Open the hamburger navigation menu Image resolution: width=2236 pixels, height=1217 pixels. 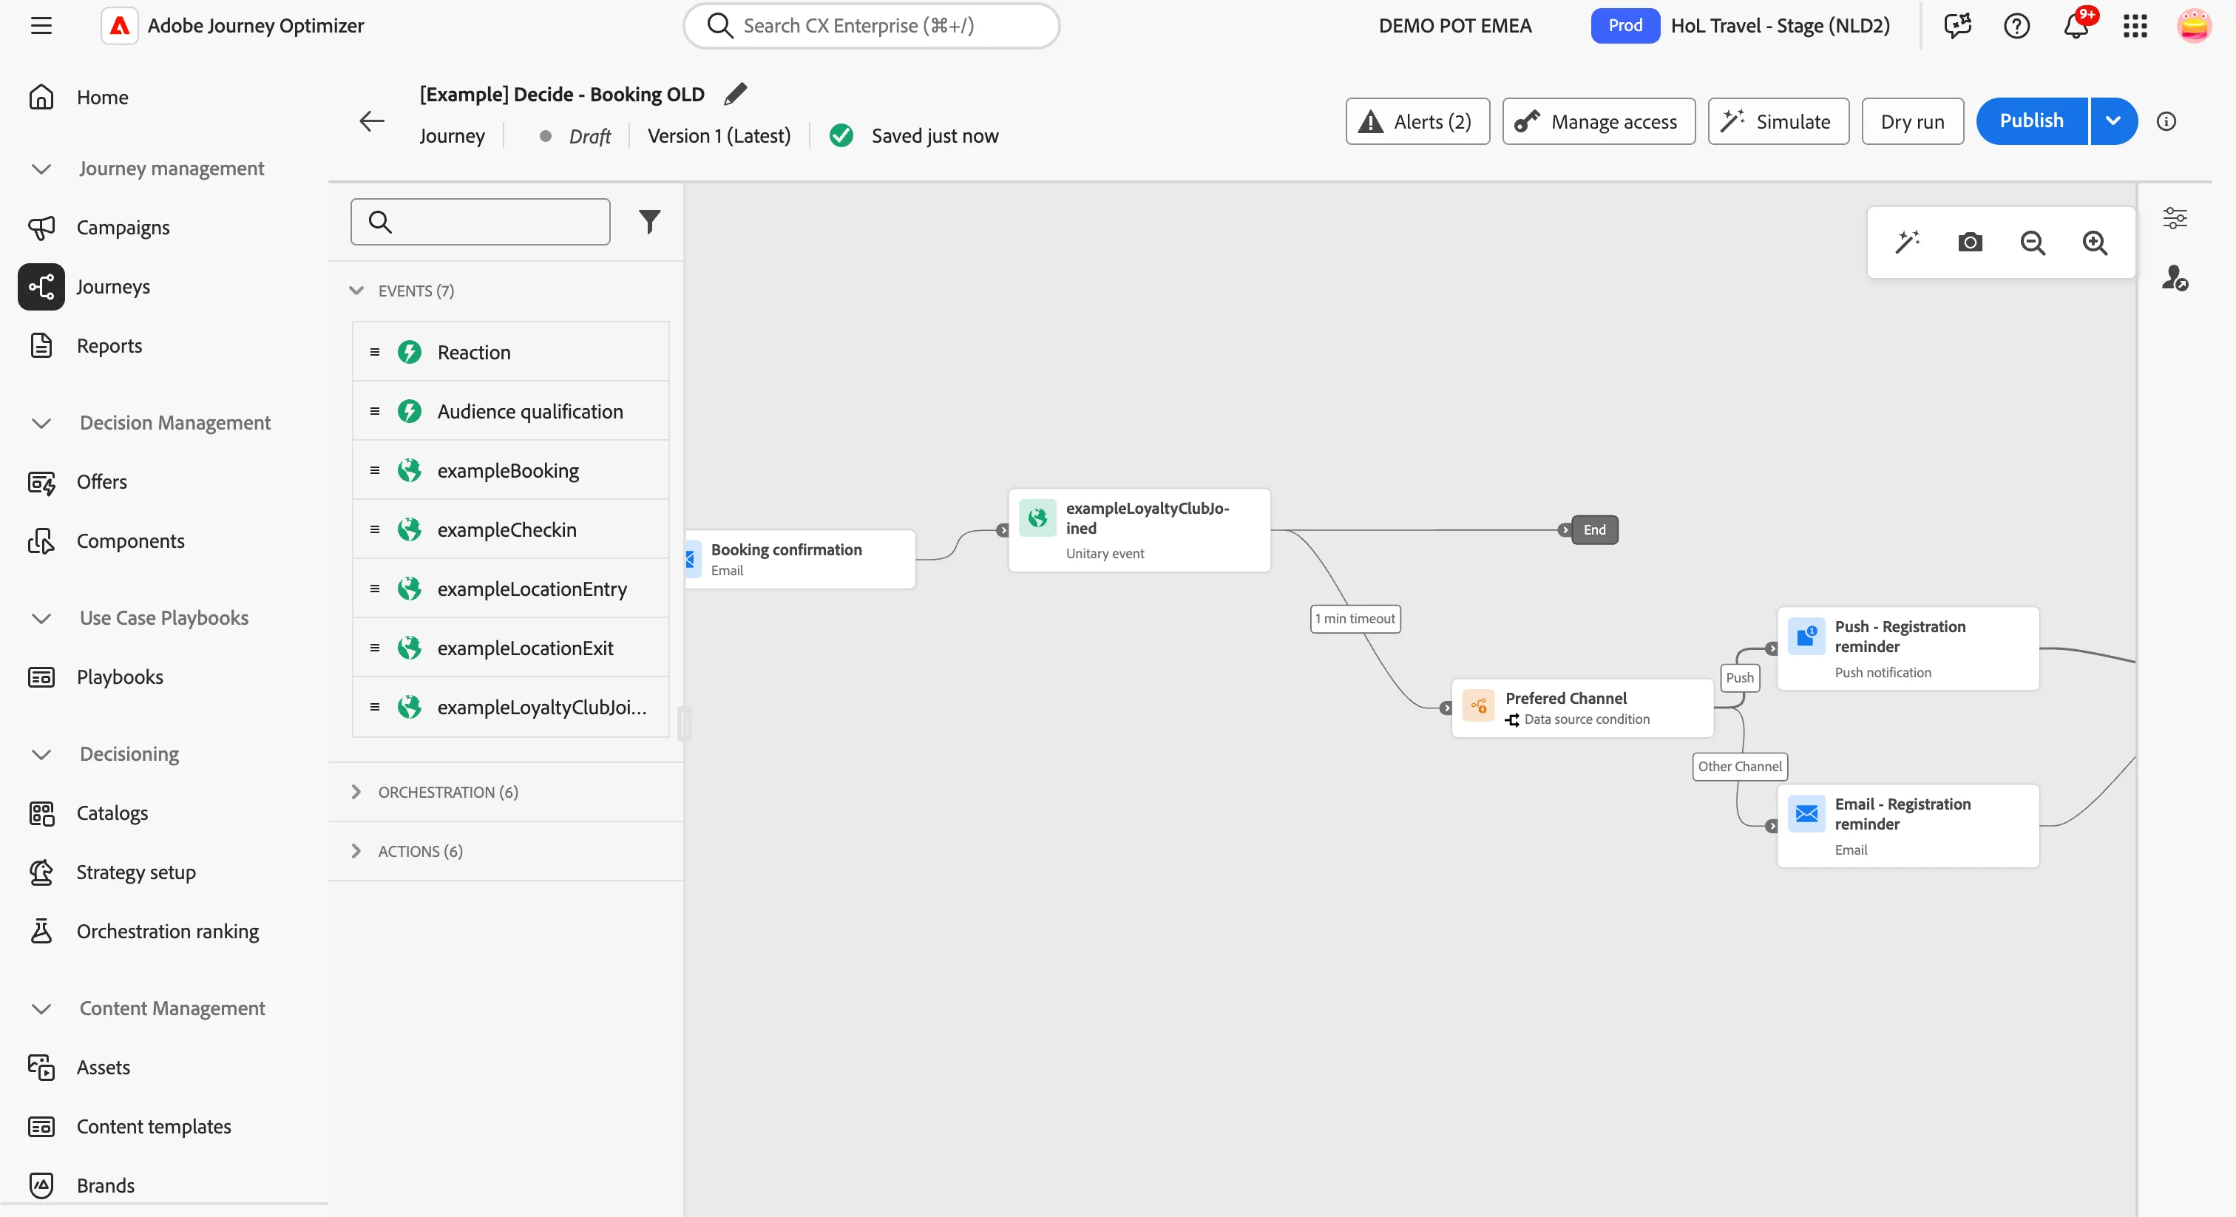point(41,25)
